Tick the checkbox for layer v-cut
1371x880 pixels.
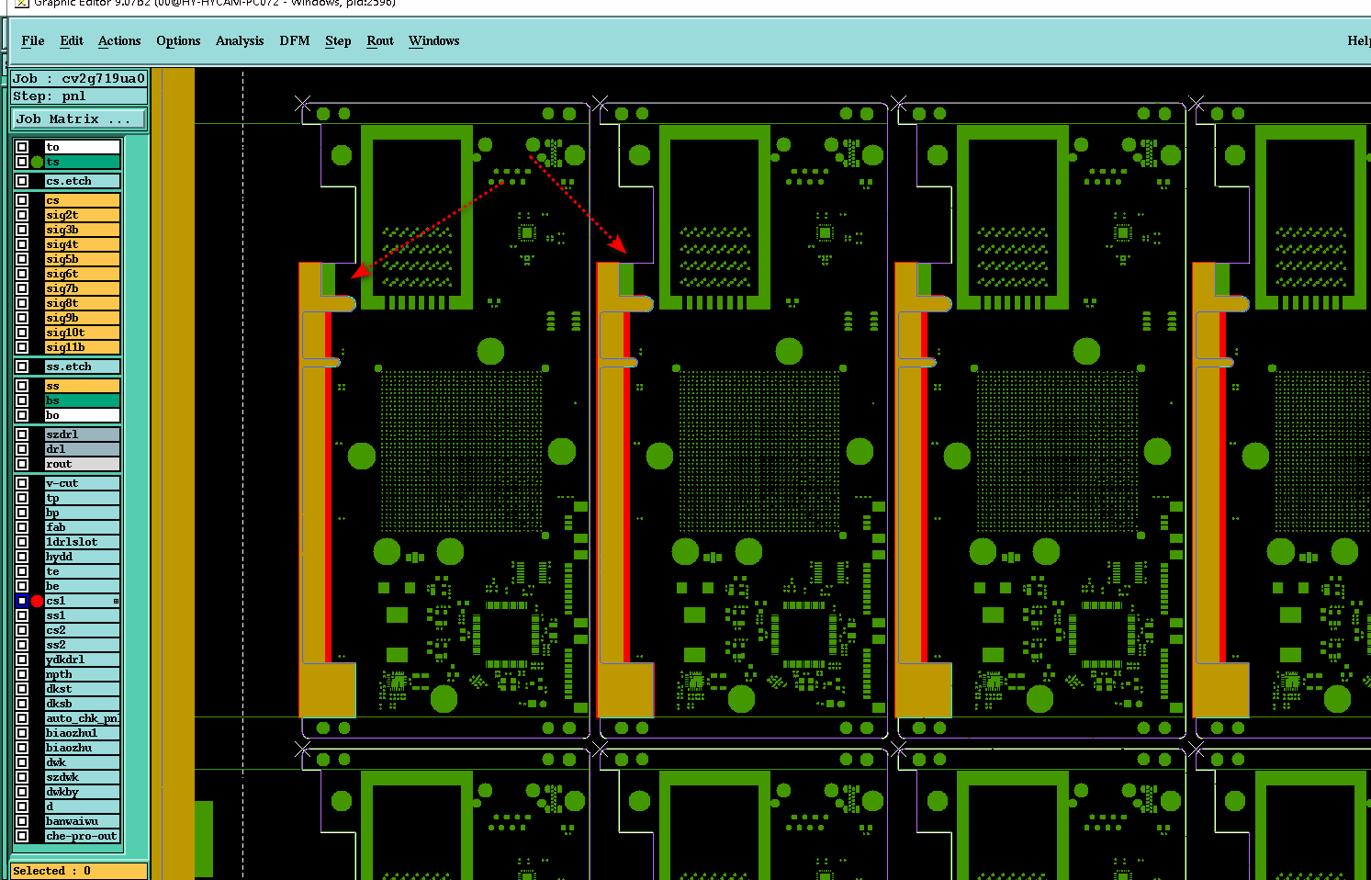22,483
